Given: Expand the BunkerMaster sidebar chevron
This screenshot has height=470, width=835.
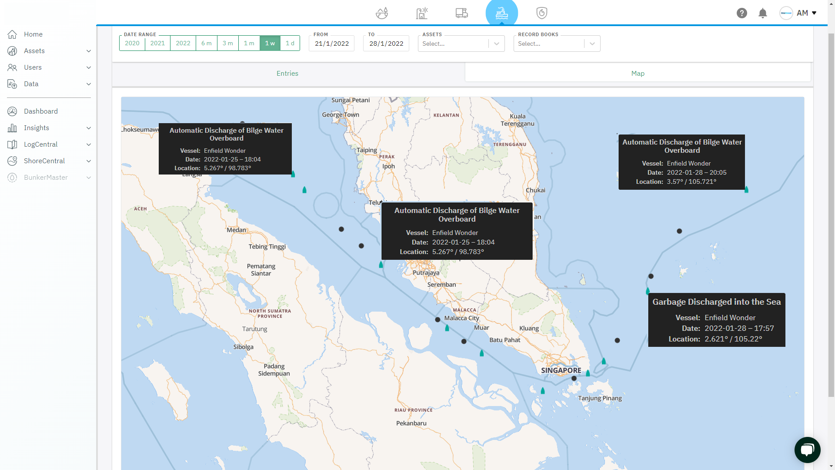Looking at the screenshot, I should pyautogui.click(x=89, y=178).
